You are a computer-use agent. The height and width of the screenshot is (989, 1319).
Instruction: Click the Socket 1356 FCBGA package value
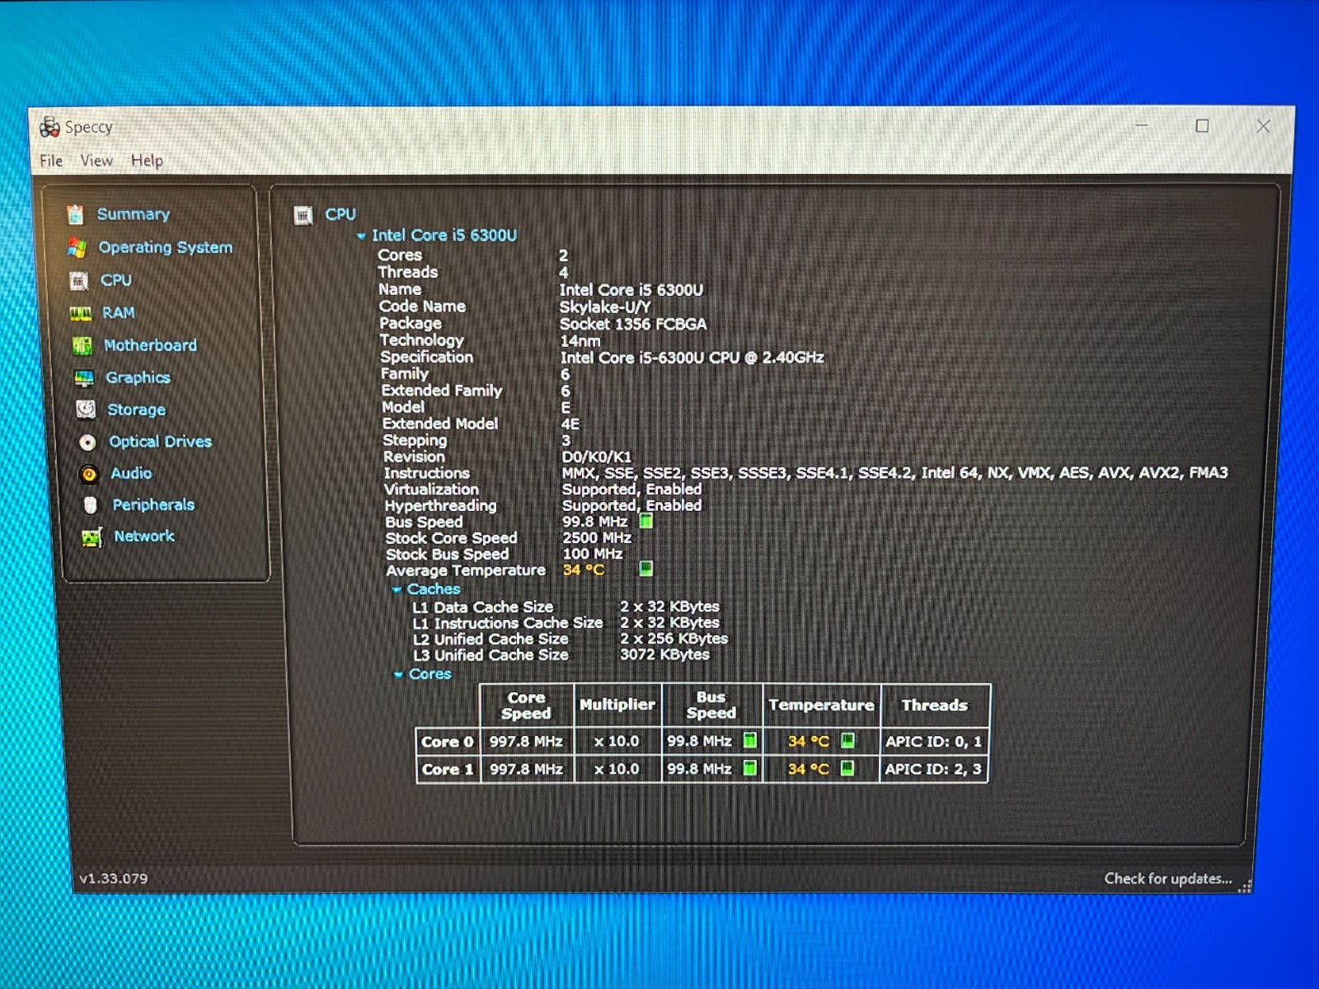[x=633, y=324]
